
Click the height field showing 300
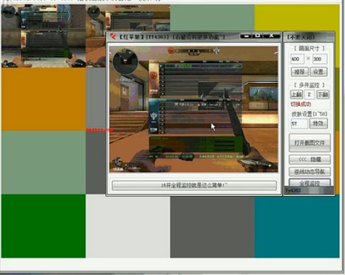pyautogui.click(x=320, y=59)
